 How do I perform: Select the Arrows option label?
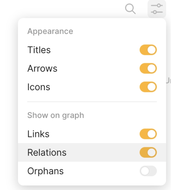tap(42, 68)
